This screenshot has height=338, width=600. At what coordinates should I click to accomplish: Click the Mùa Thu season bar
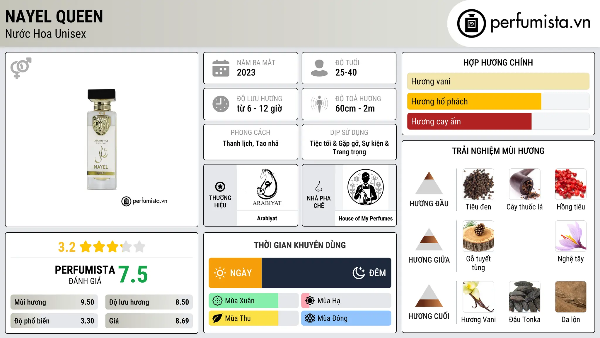click(x=254, y=318)
